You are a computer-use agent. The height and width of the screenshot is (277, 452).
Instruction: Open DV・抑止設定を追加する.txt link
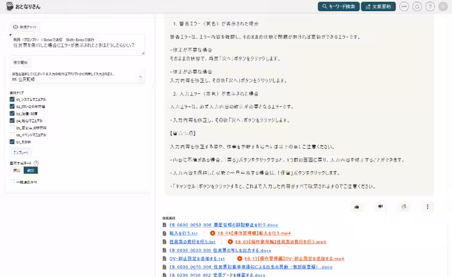click(x=197, y=258)
